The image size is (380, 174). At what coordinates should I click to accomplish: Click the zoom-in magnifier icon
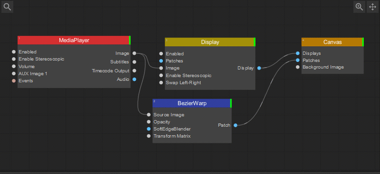point(359,7)
